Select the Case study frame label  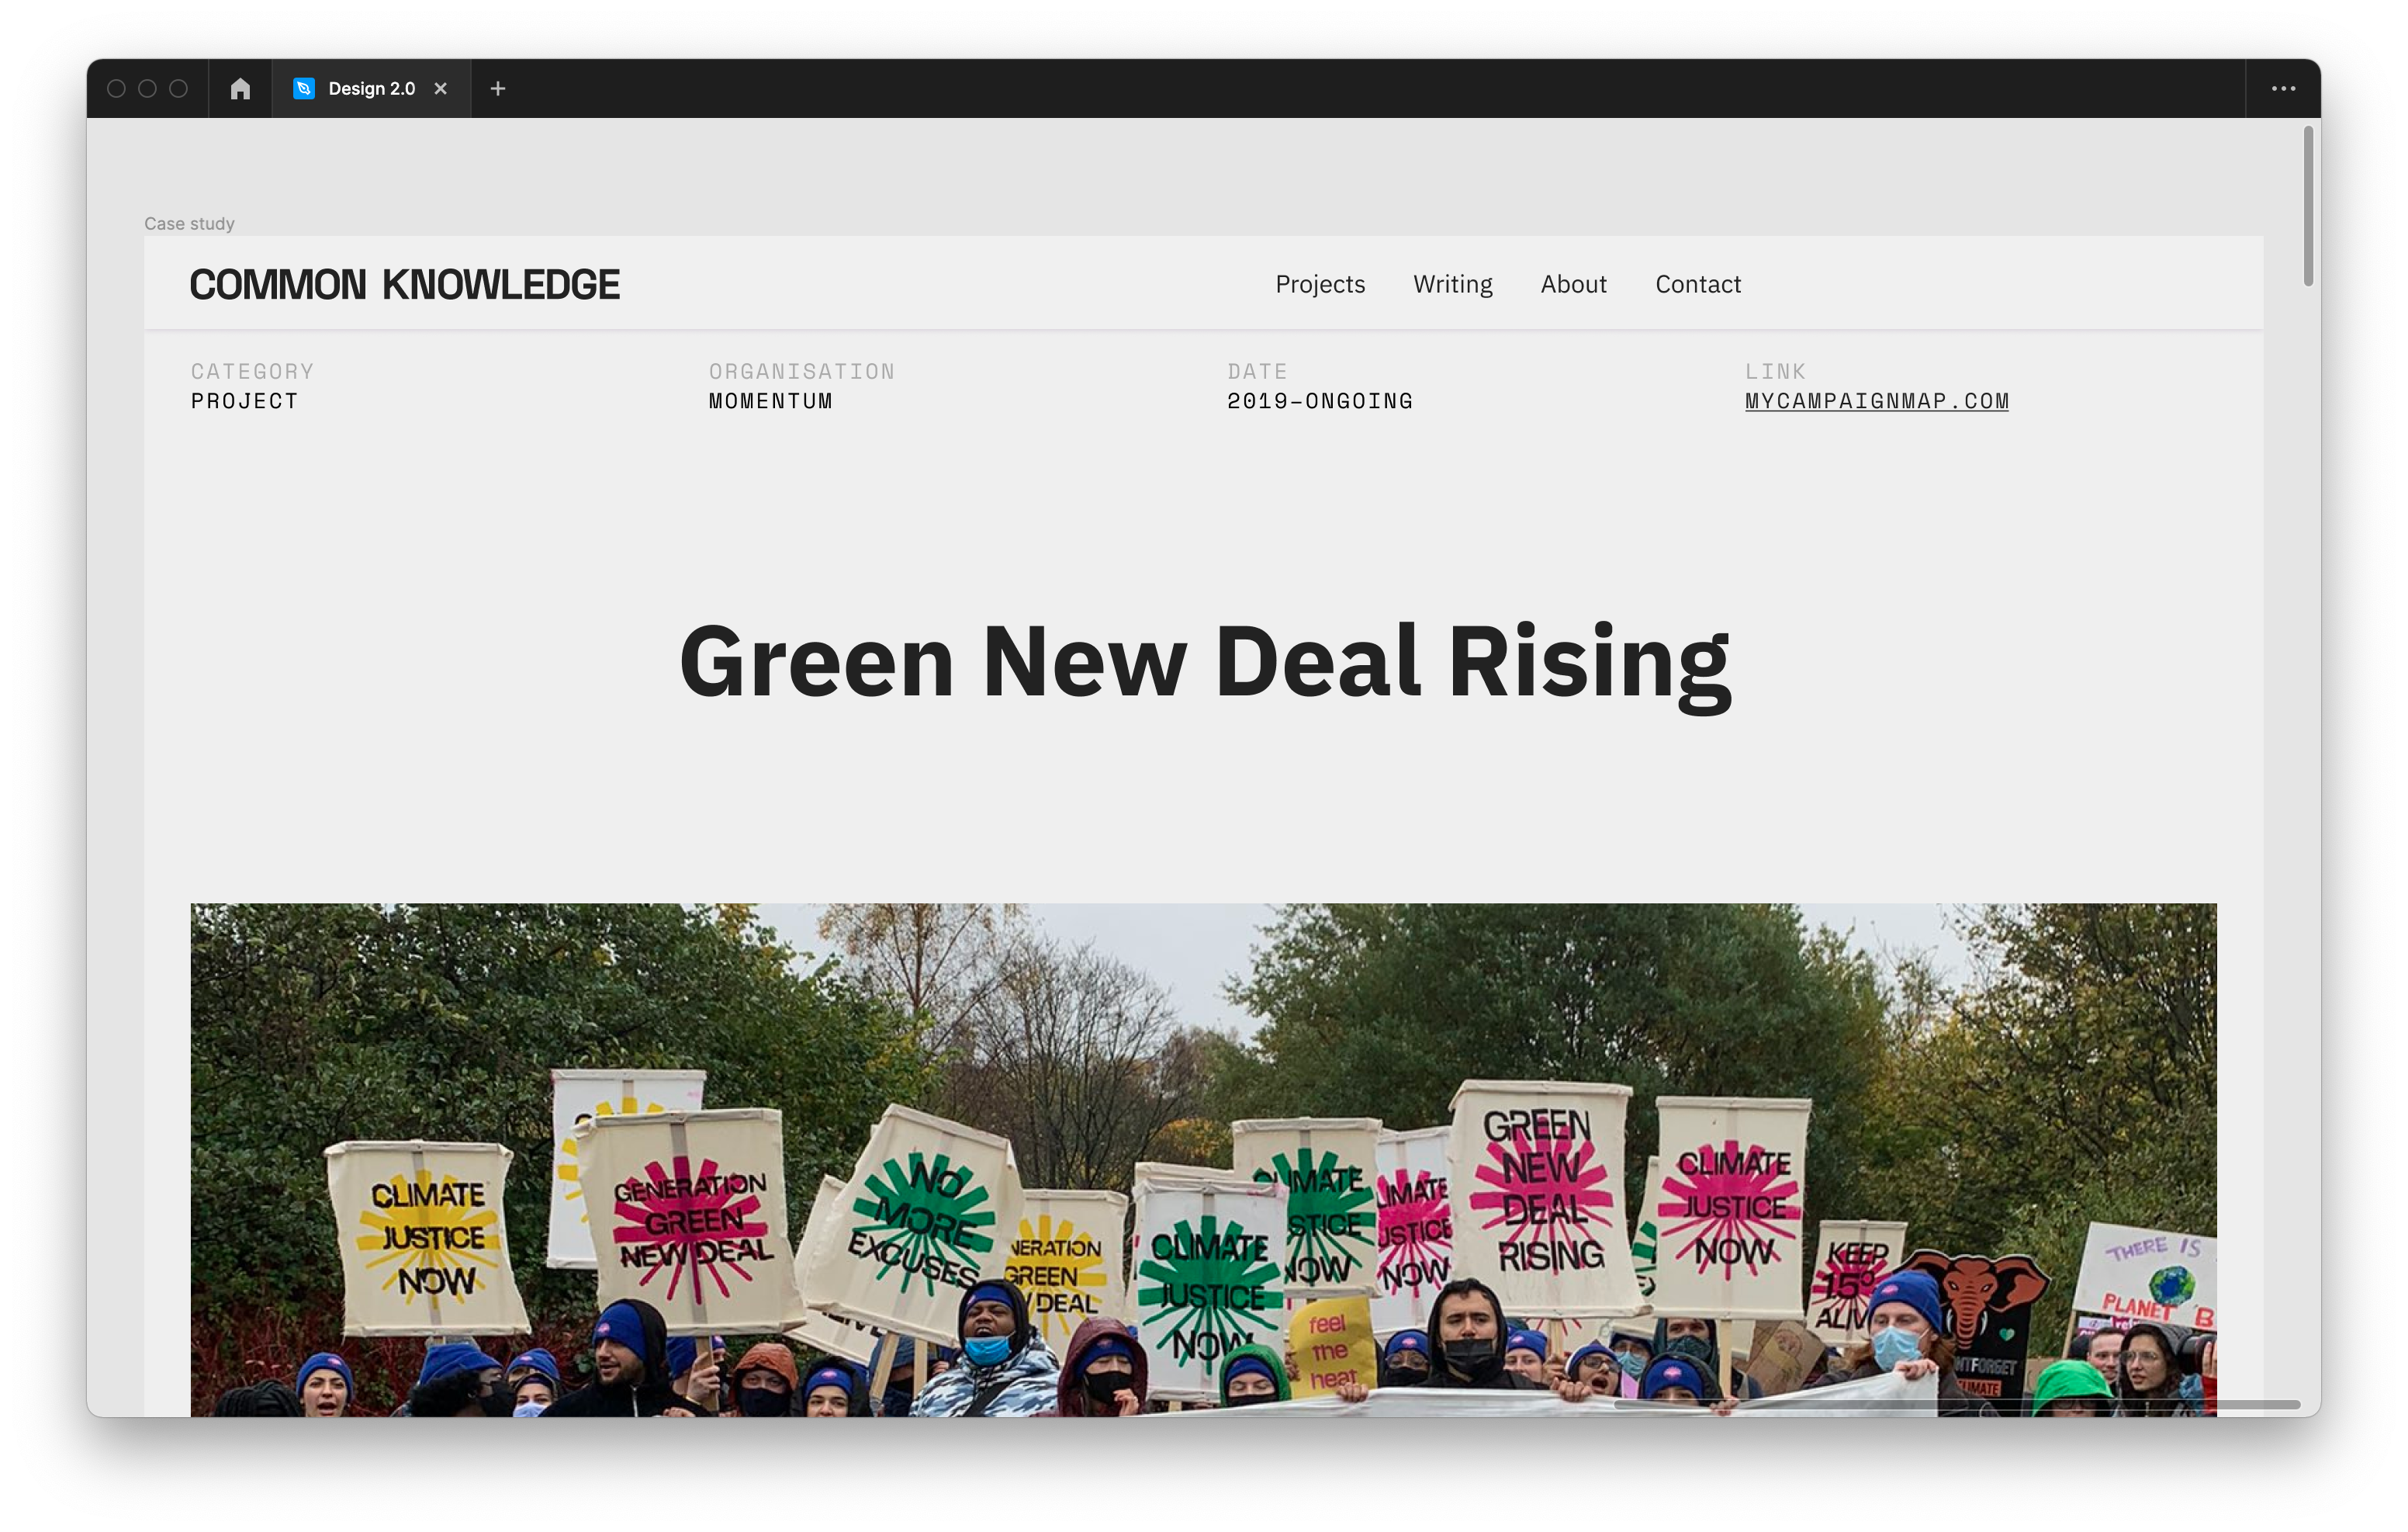(x=189, y=224)
